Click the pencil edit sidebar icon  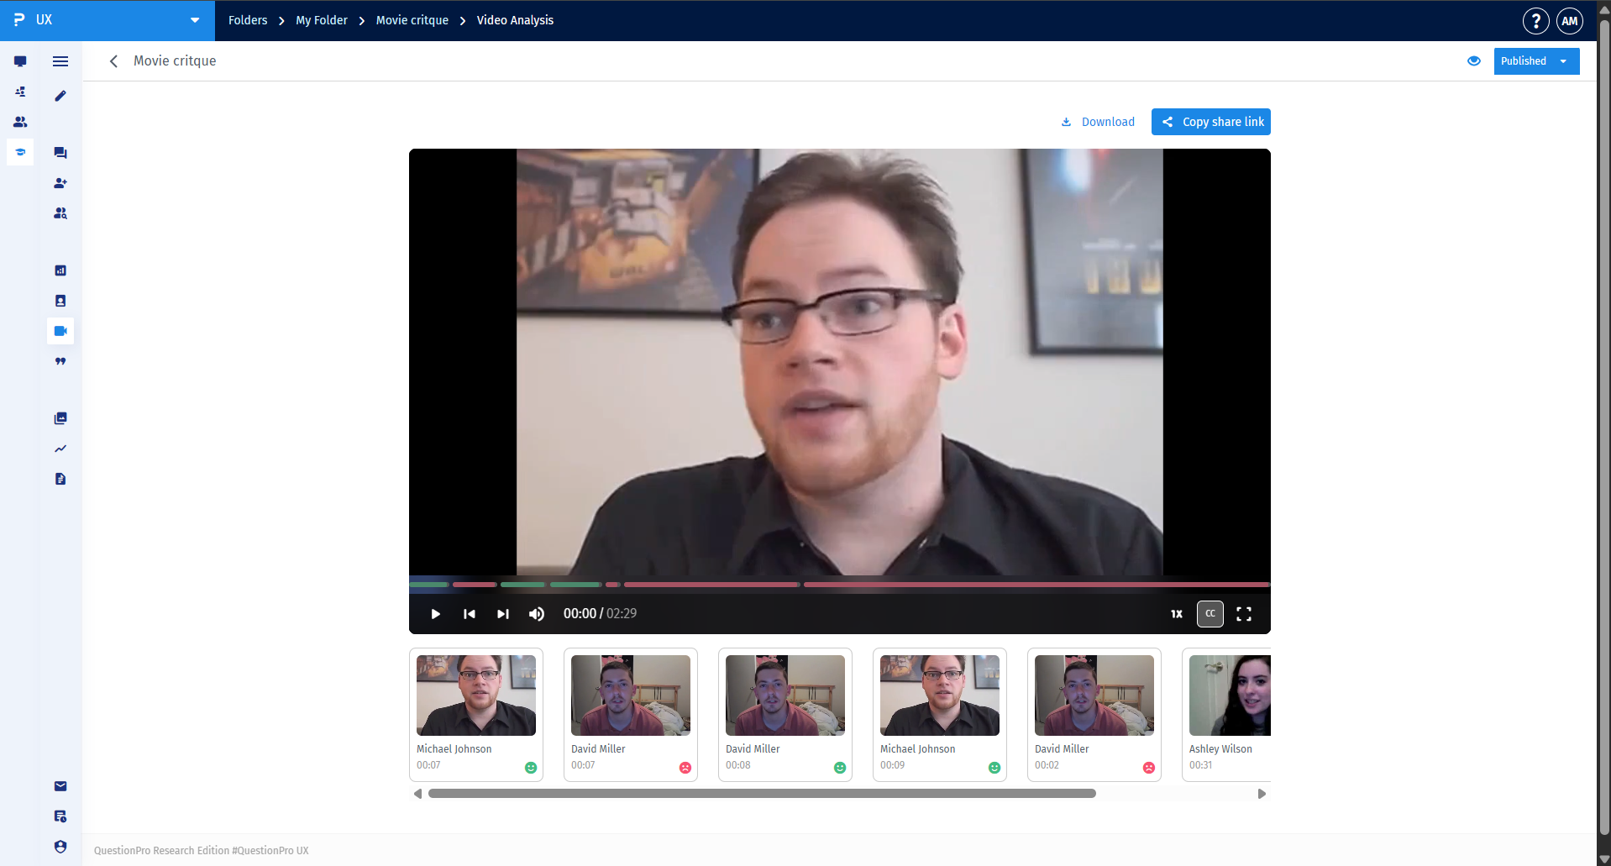[60, 96]
